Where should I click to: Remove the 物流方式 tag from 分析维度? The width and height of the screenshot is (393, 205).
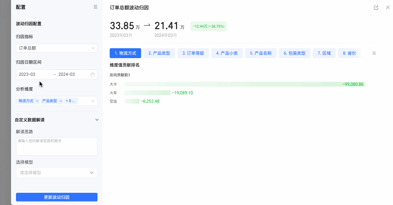[37, 101]
